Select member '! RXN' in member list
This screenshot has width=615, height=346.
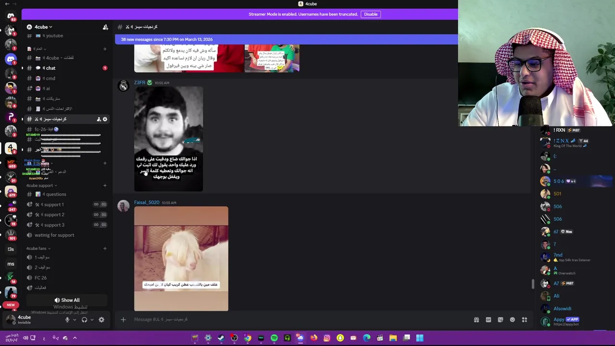(574, 130)
